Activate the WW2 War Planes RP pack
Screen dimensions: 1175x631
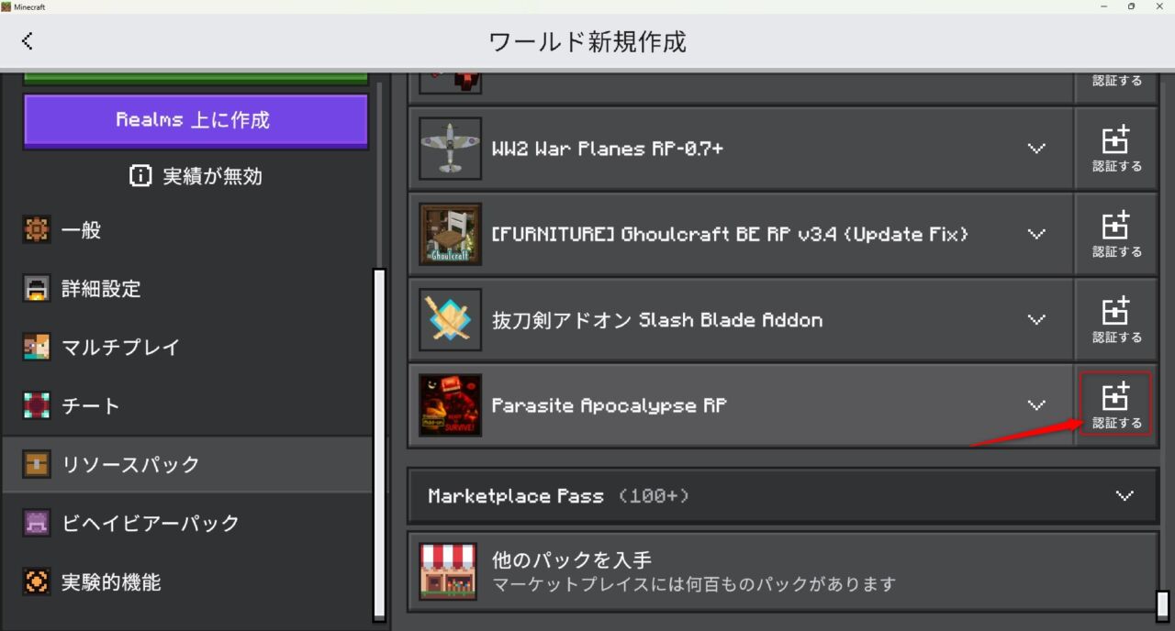pyautogui.click(x=1116, y=149)
